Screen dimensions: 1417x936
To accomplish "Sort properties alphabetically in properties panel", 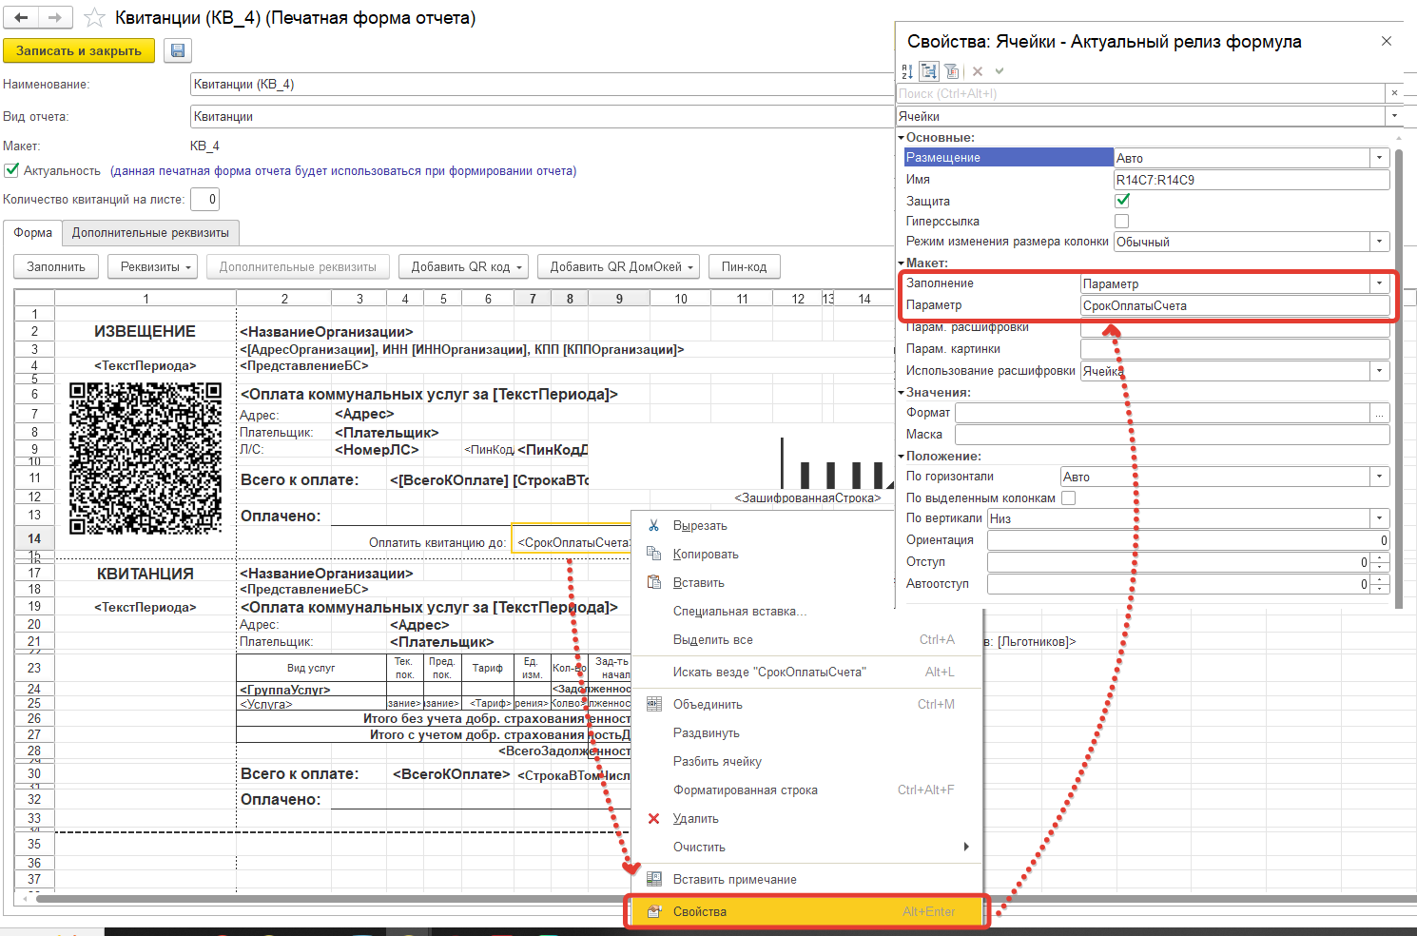I will point(907,71).
